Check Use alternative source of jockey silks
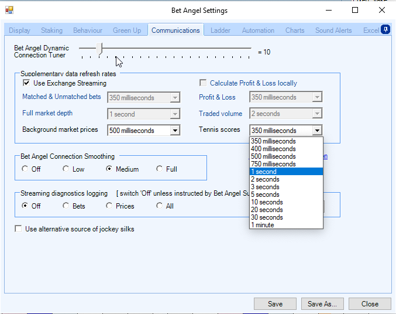This screenshot has height=314, width=396. 18,228
